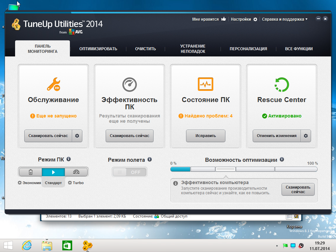
Task: Click the thumbs-up like icon
Action: [x=223, y=19]
